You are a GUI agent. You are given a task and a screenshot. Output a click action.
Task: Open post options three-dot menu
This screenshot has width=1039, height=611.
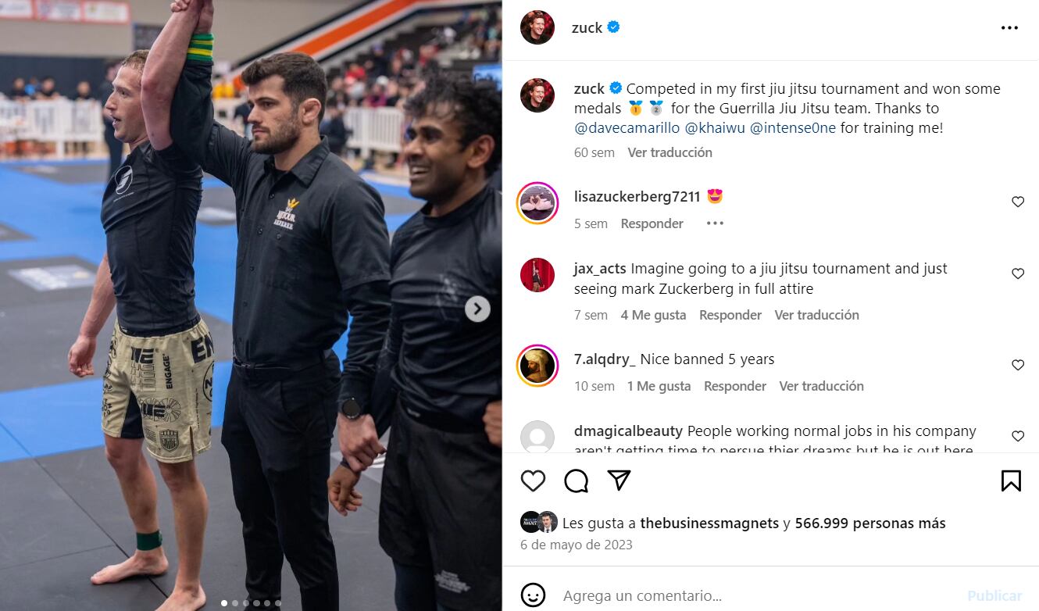pos(1009,28)
